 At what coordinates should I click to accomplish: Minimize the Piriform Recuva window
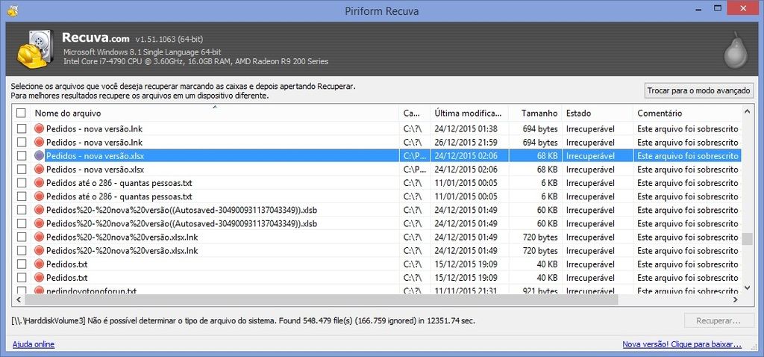click(699, 8)
